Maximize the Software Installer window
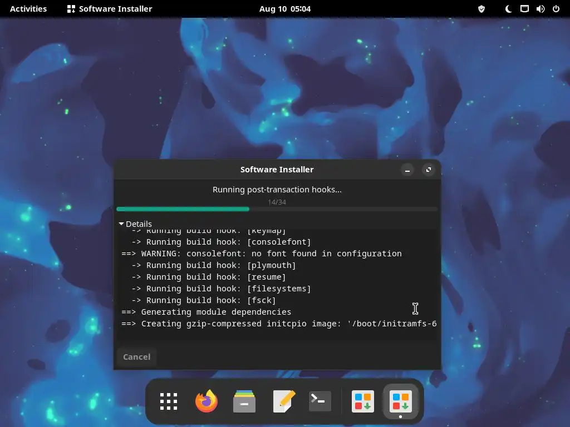The width and height of the screenshot is (570, 427). (x=429, y=170)
